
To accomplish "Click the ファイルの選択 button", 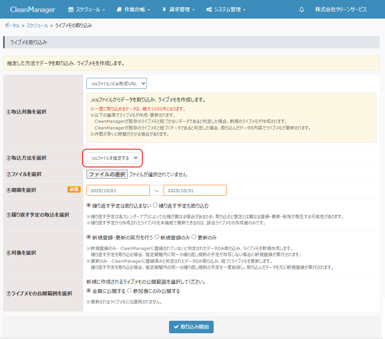I will pos(107,174).
